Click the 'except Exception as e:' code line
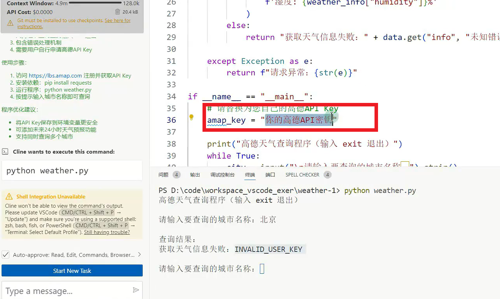This screenshot has height=299, width=500. click(x=260, y=61)
